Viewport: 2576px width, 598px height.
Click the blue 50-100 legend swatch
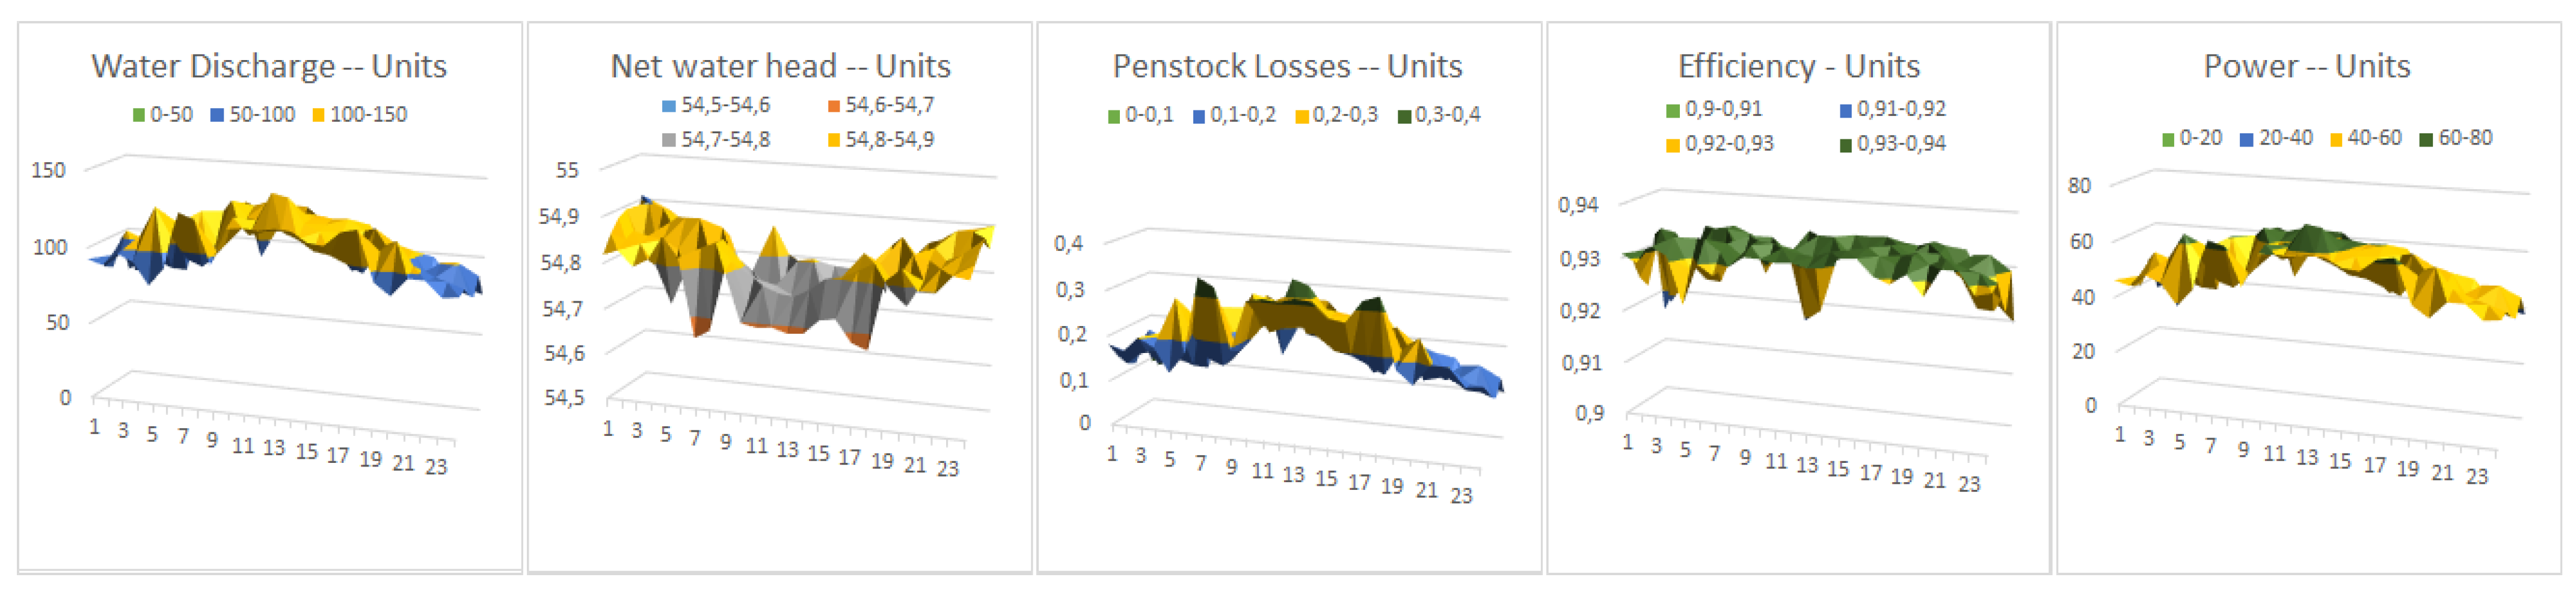[x=217, y=116]
